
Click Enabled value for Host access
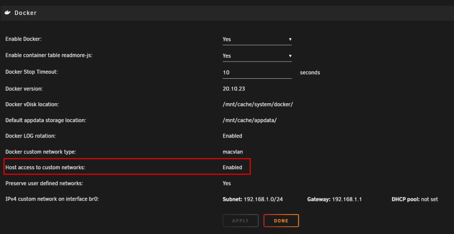tap(232, 167)
